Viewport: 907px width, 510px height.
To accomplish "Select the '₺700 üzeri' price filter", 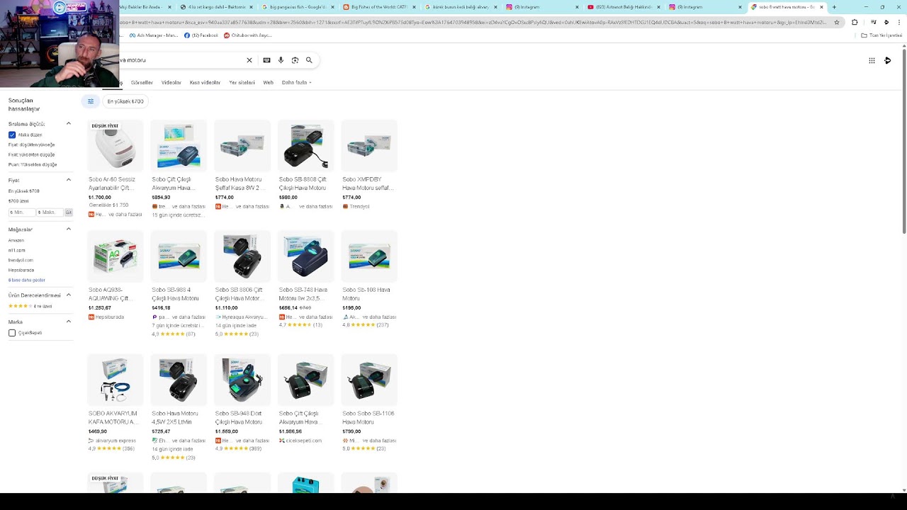I will click(18, 201).
